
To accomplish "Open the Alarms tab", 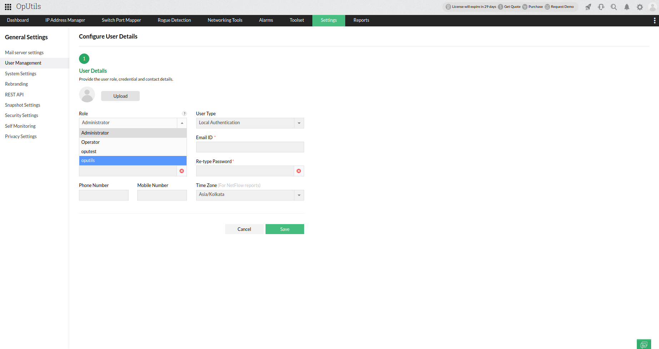I will tap(266, 20).
